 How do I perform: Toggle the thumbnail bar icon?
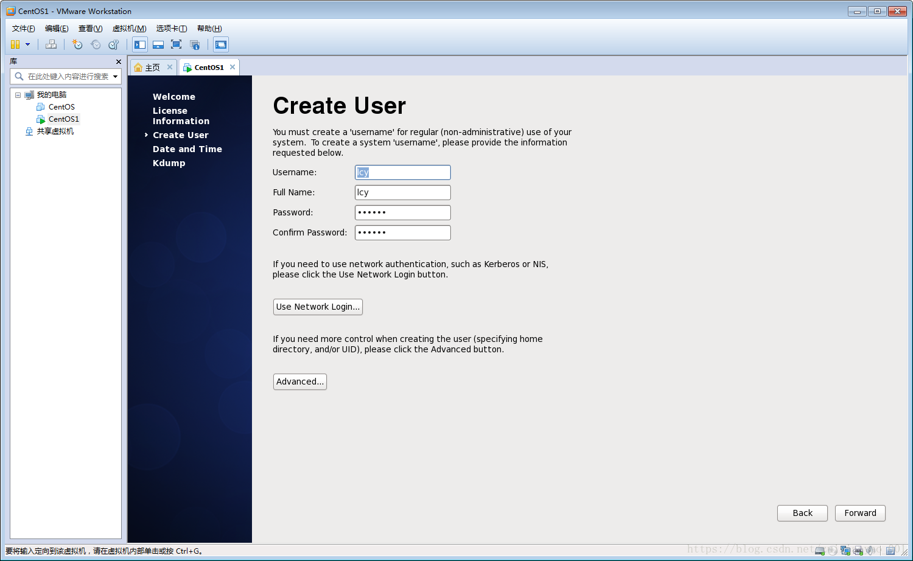click(158, 44)
